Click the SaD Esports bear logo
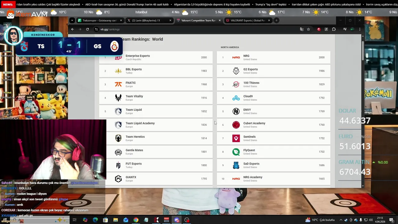Screen dimensions: 398x224 tap(236, 165)
